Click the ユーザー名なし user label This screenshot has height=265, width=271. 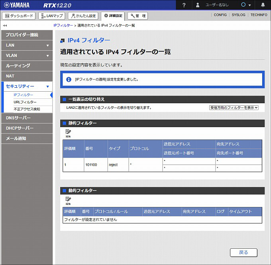217,5
